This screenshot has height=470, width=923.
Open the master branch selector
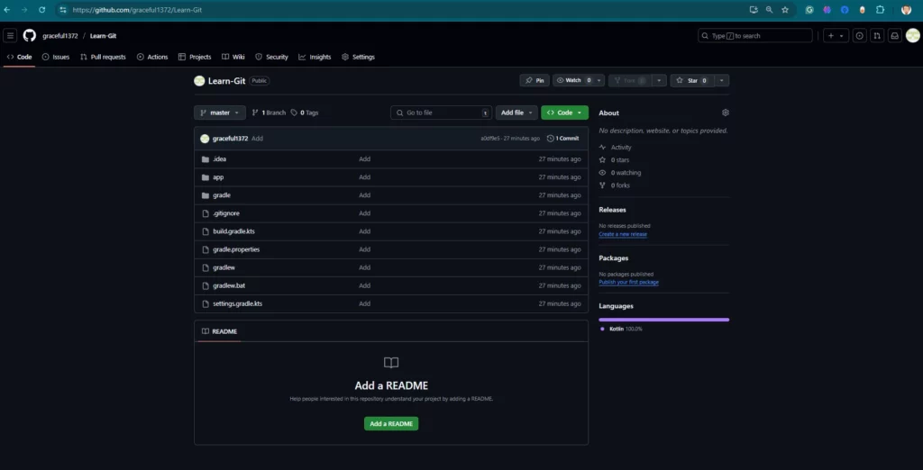click(x=220, y=113)
